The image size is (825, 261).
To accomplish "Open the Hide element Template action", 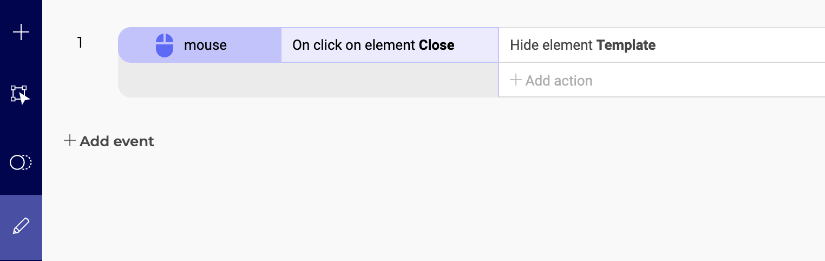I will 662,45.
